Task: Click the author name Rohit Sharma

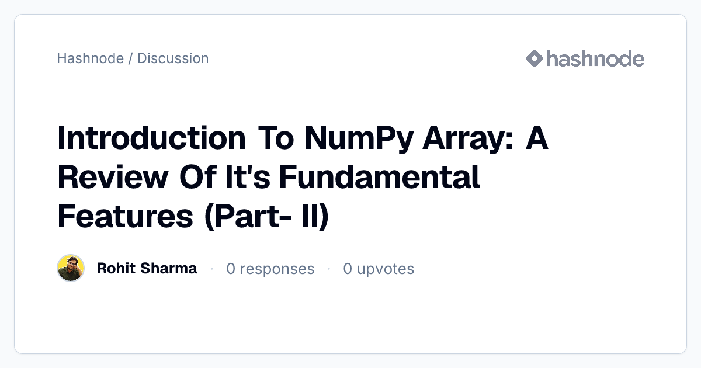Action: pos(147,269)
